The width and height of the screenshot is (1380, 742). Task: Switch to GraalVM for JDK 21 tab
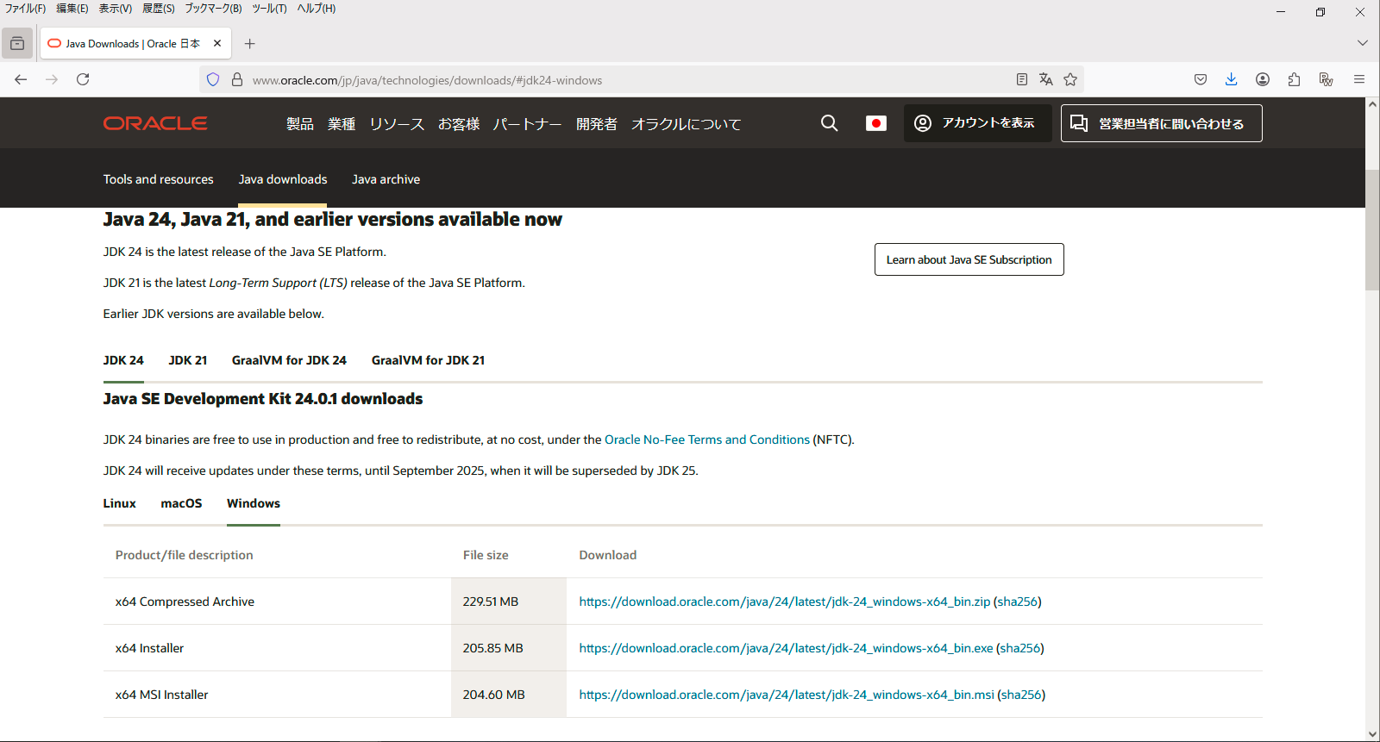point(428,360)
